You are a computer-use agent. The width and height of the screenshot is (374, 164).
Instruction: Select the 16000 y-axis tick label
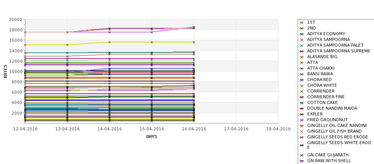click(15, 40)
